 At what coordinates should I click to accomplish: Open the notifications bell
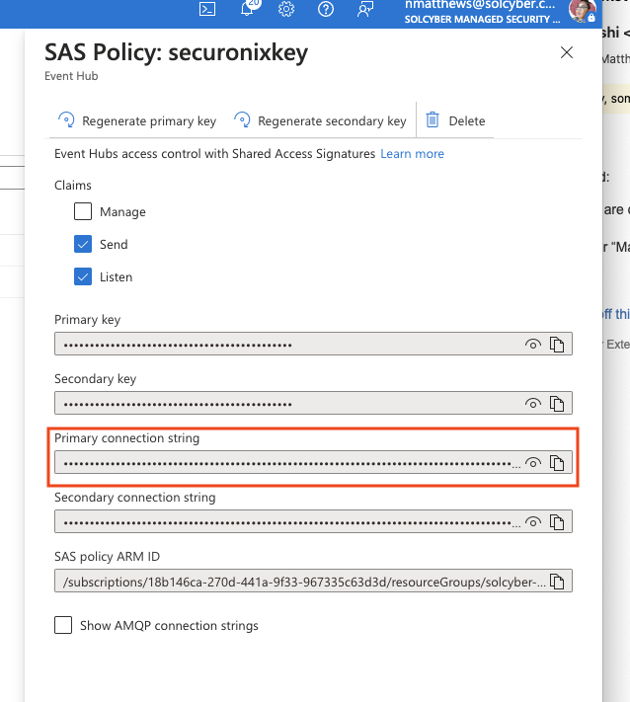click(247, 9)
